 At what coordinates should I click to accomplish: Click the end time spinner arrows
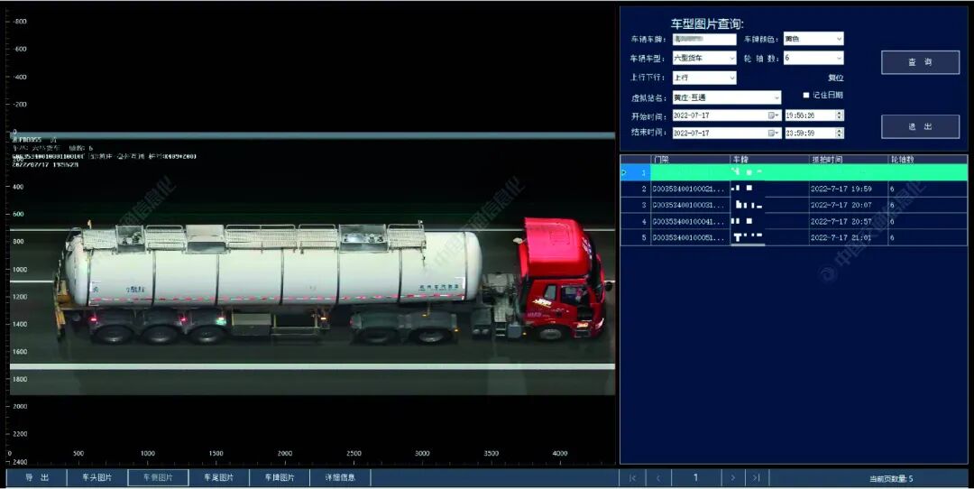840,133
